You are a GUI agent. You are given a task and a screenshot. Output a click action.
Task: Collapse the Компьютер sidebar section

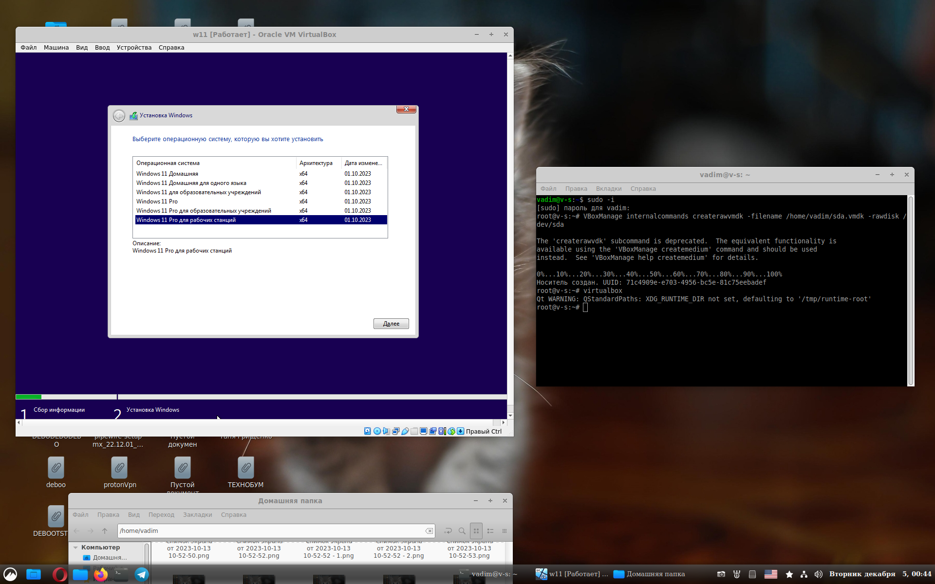(75, 547)
